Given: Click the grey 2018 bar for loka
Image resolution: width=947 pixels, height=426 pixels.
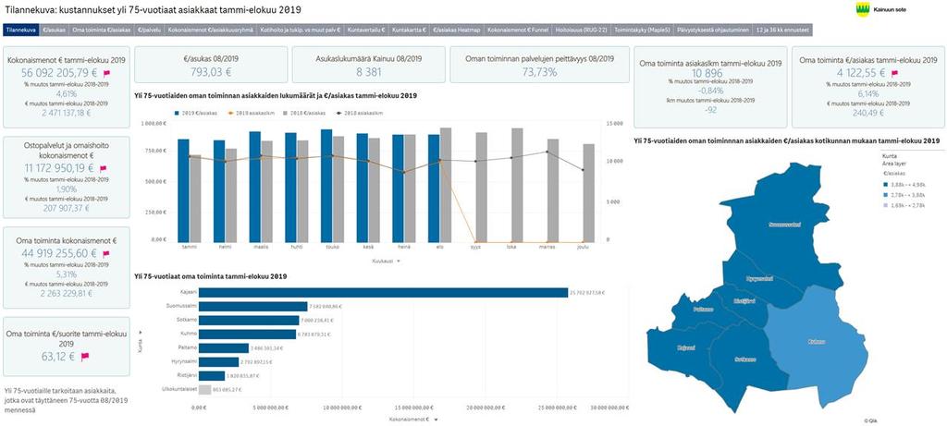Looking at the screenshot, I should coord(517,185).
